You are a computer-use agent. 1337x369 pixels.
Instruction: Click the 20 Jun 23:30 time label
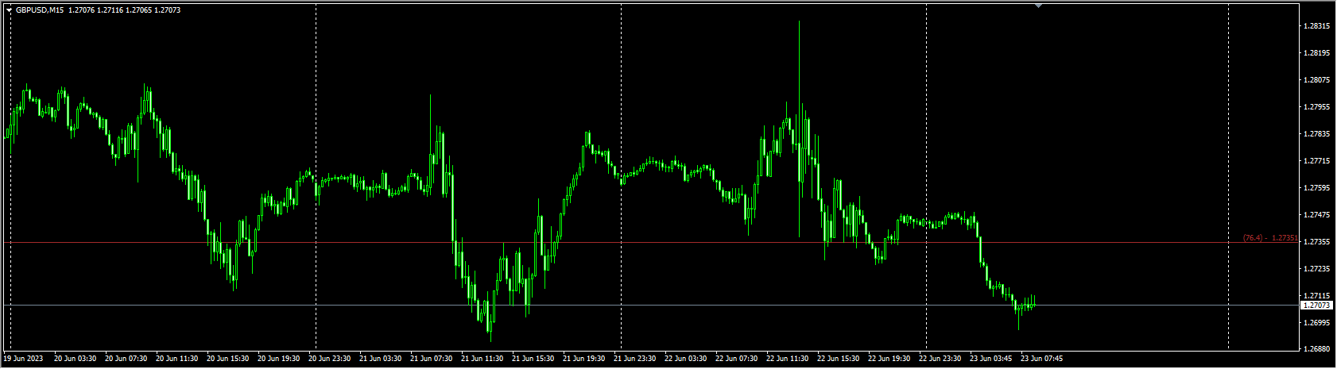(329, 359)
